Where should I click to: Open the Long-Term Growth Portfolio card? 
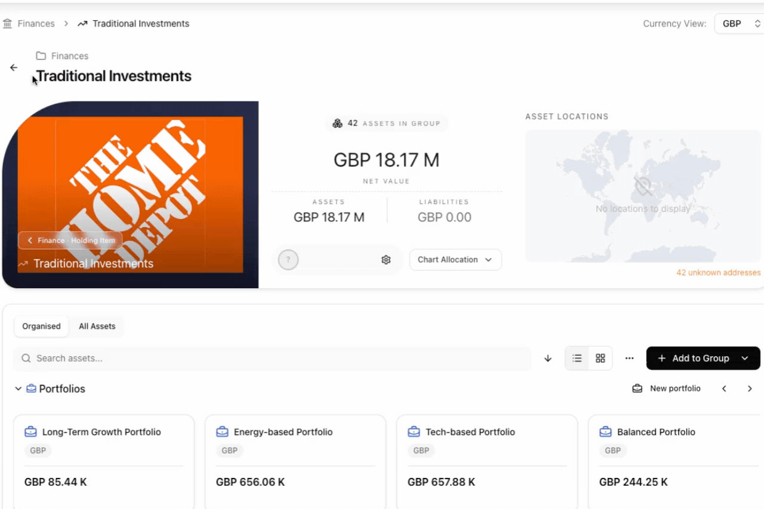click(104, 462)
